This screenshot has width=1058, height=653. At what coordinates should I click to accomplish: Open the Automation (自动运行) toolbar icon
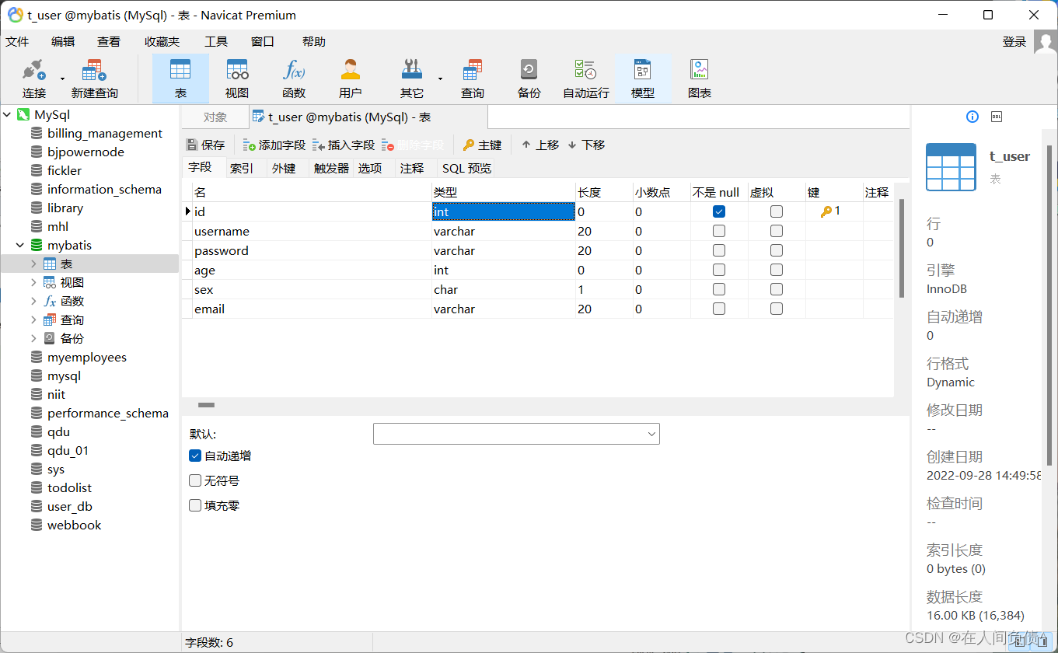[586, 78]
